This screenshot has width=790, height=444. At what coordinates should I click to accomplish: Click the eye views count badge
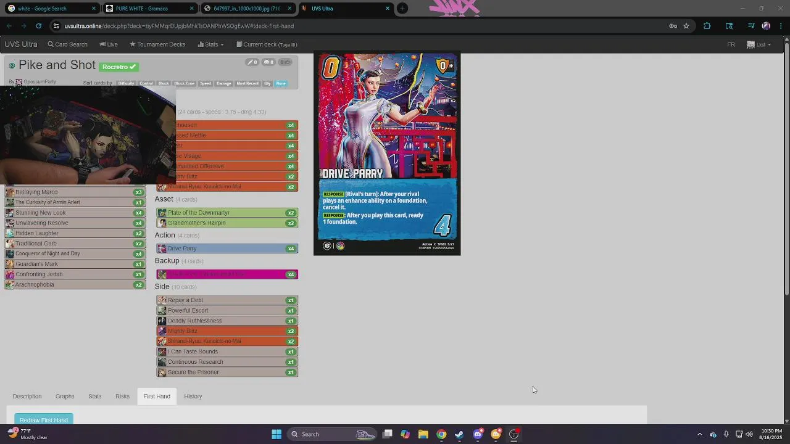pyautogui.click(x=268, y=62)
